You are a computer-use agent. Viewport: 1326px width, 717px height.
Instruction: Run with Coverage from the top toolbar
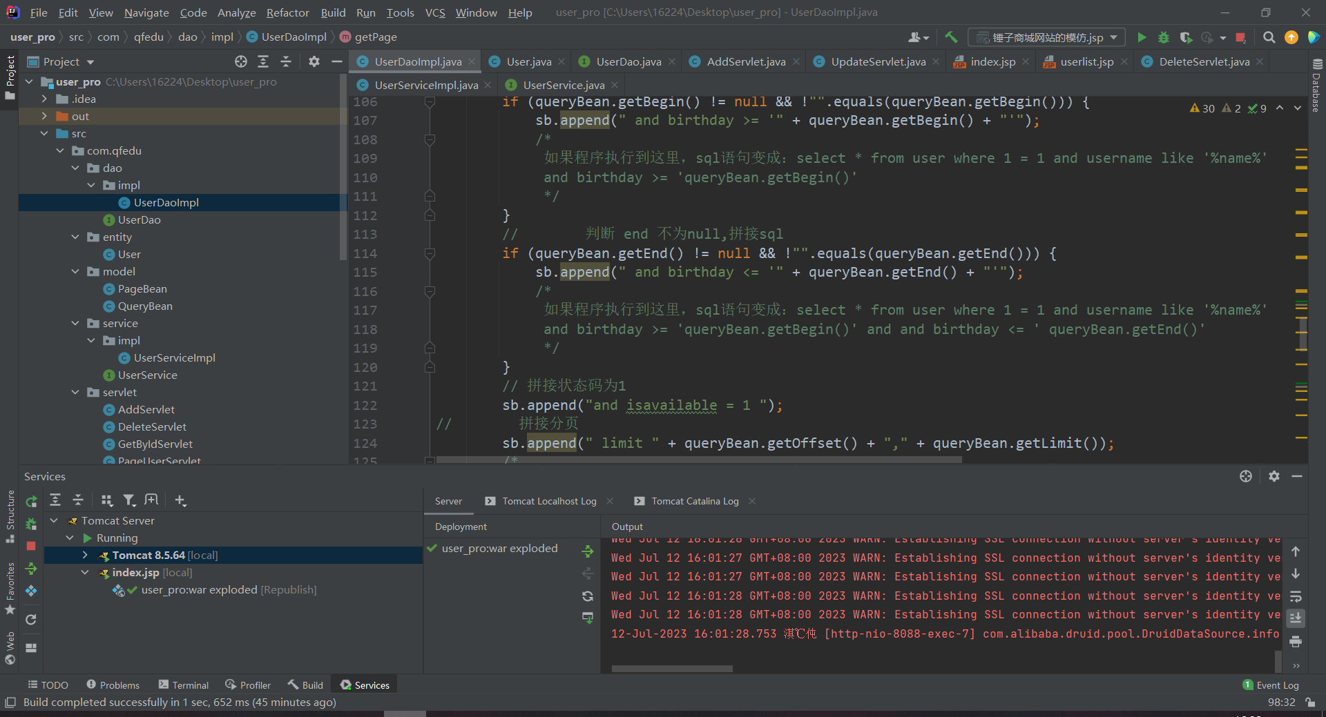(x=1186, y=37)
